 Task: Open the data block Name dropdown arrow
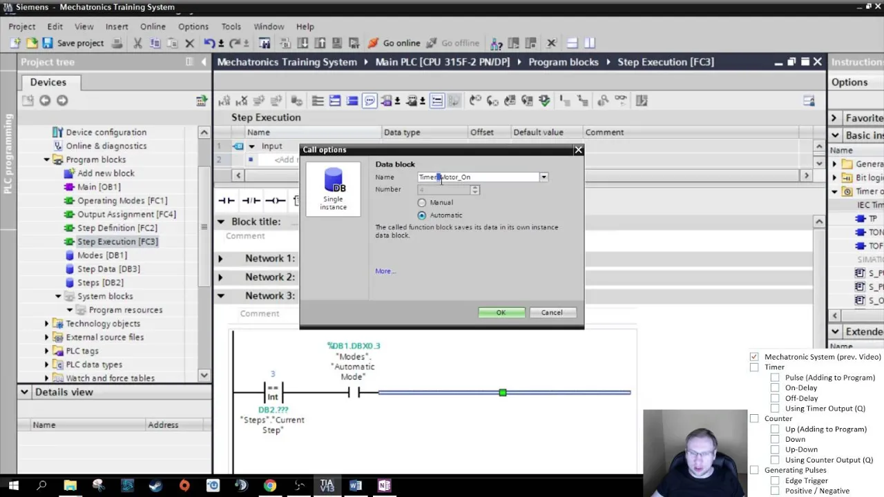pyautogui.click(x=544, y=177)
